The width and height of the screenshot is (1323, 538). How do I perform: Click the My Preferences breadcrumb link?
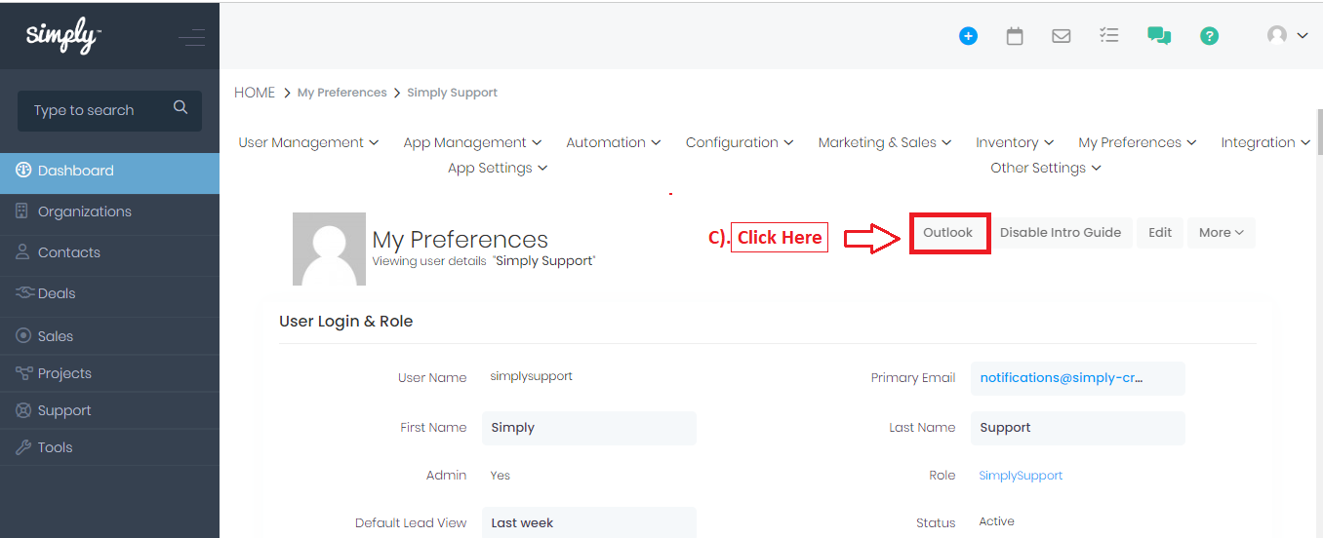(341, 93)
